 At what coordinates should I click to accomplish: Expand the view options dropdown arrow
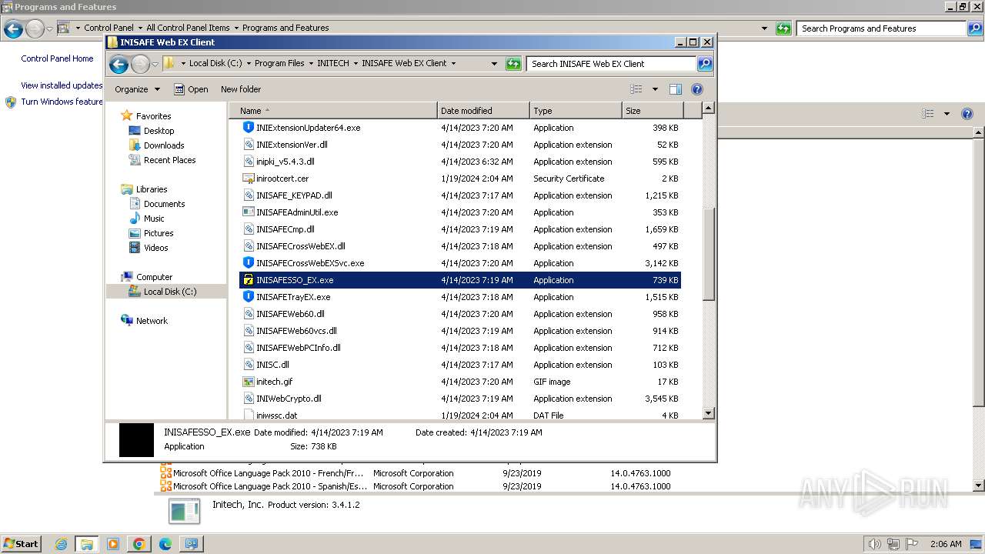click(x=655, y=89)
